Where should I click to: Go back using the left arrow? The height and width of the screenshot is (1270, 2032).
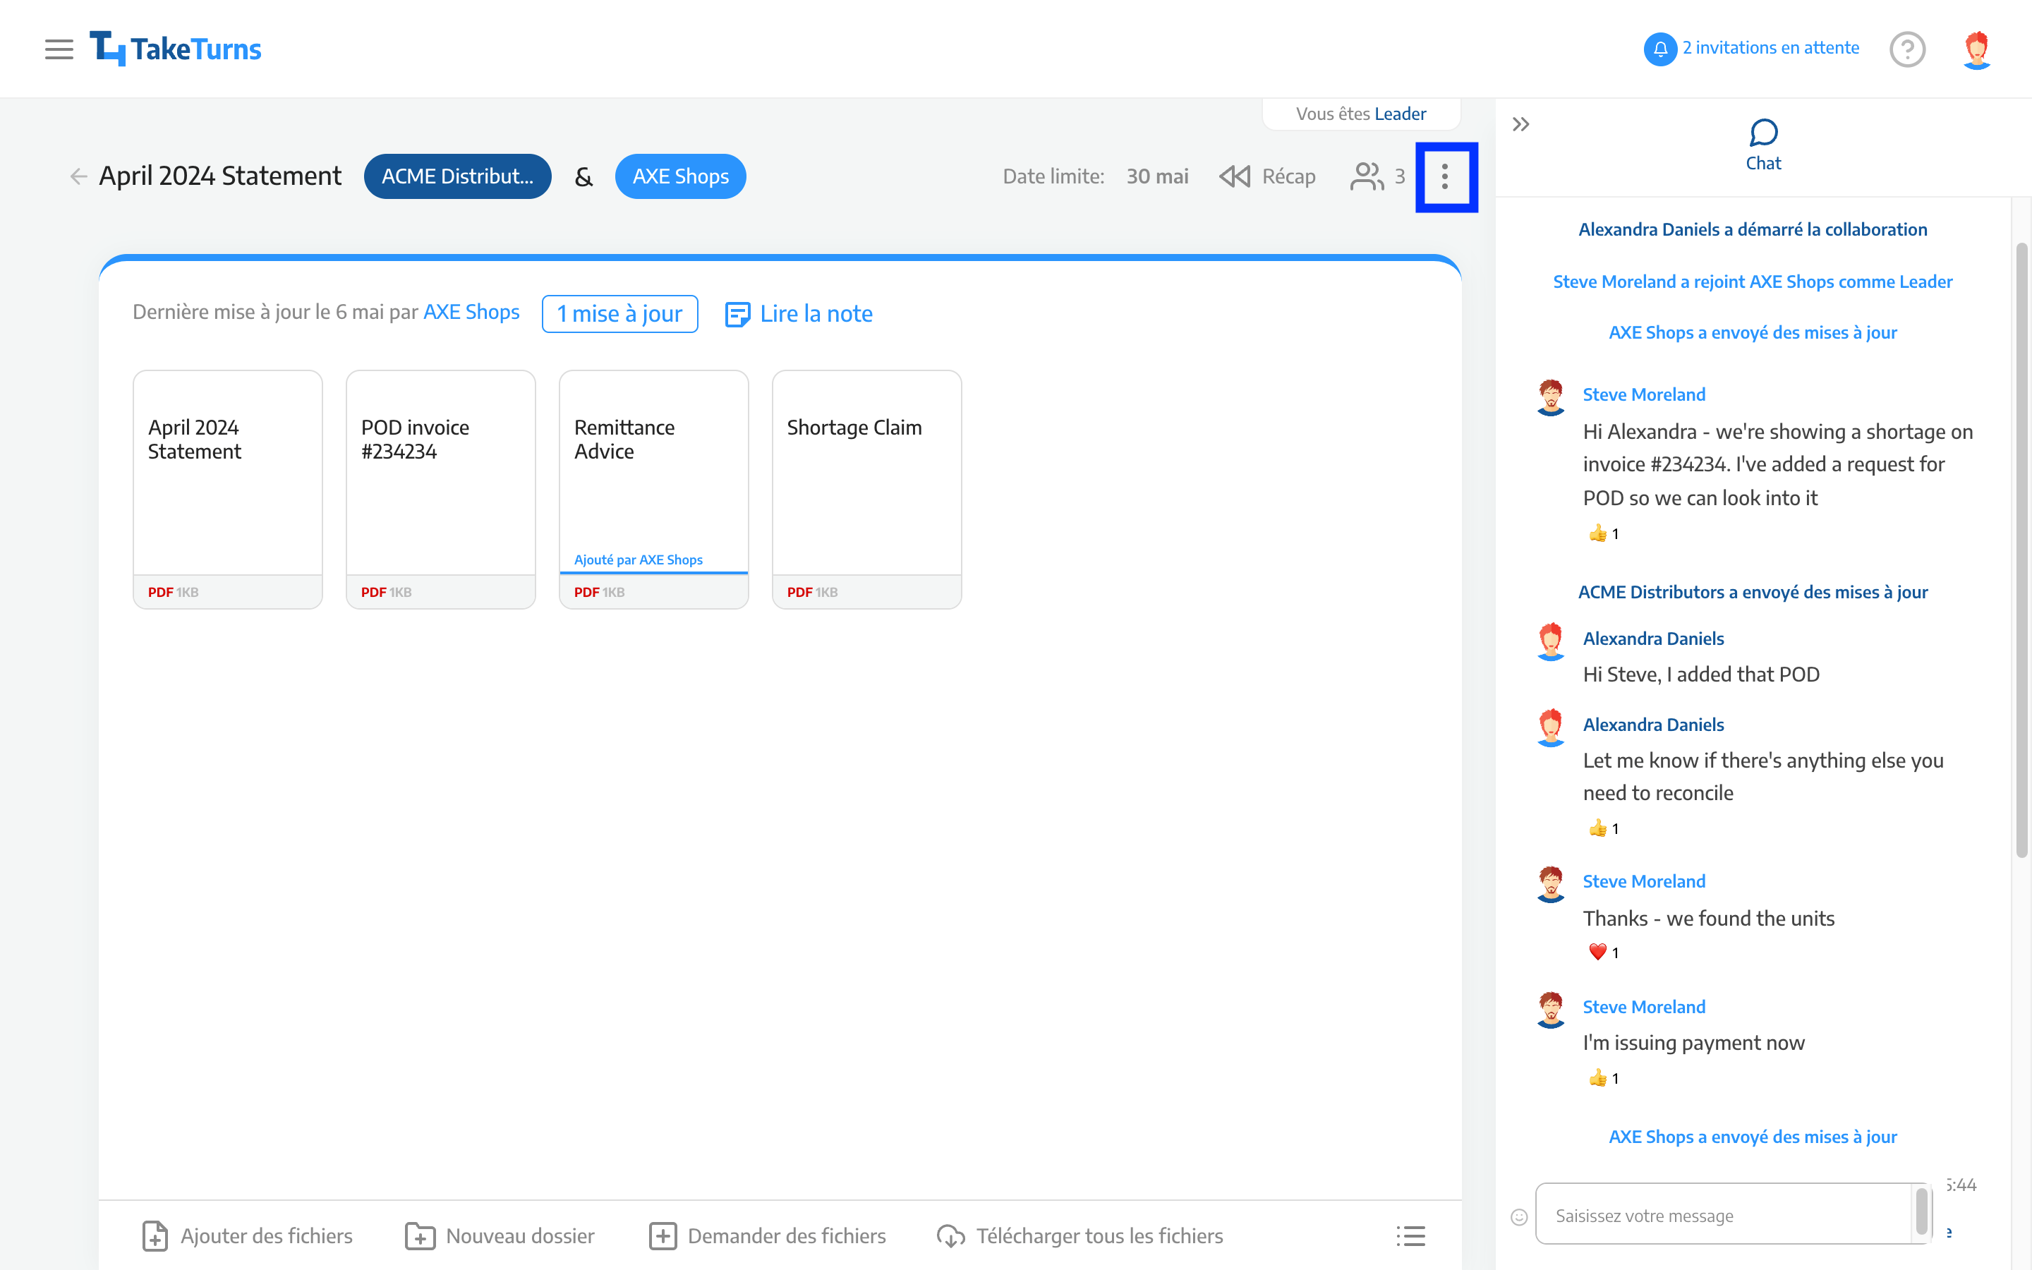(x=78, y=176)
